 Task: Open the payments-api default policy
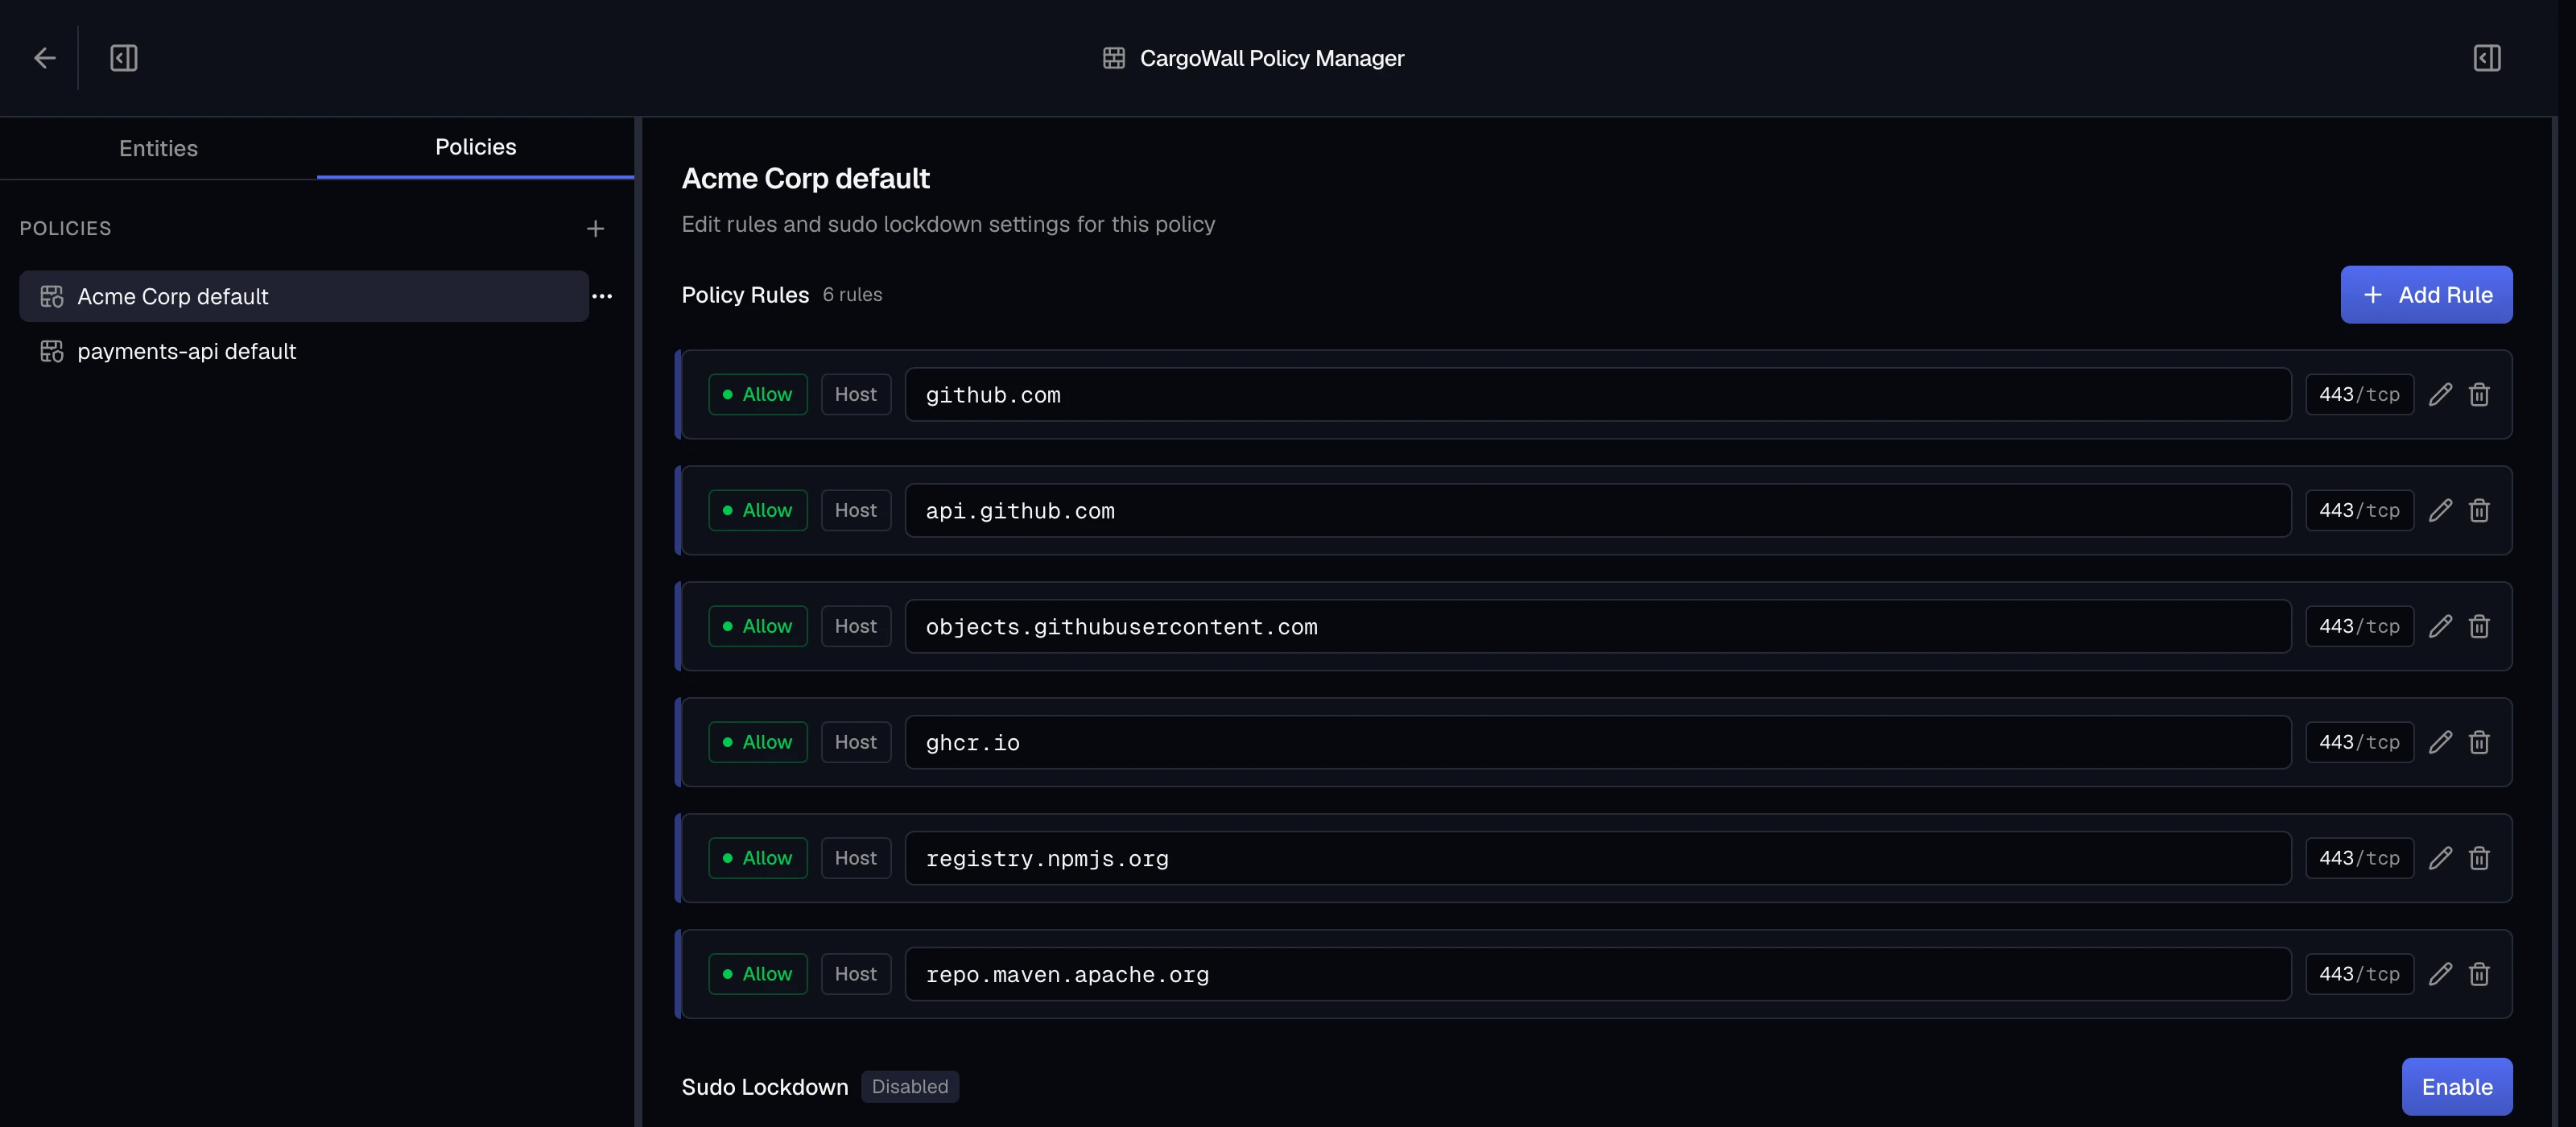(304, 351)
